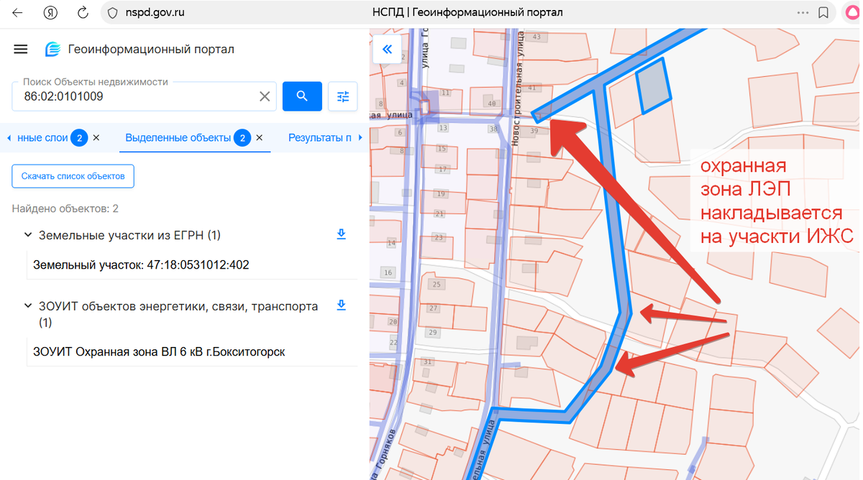Image resolution: width=863 pixels, height=480 pixels.
Task: Collapse the Земельные участки из ЕГРН group
Action: click(28, 235)
